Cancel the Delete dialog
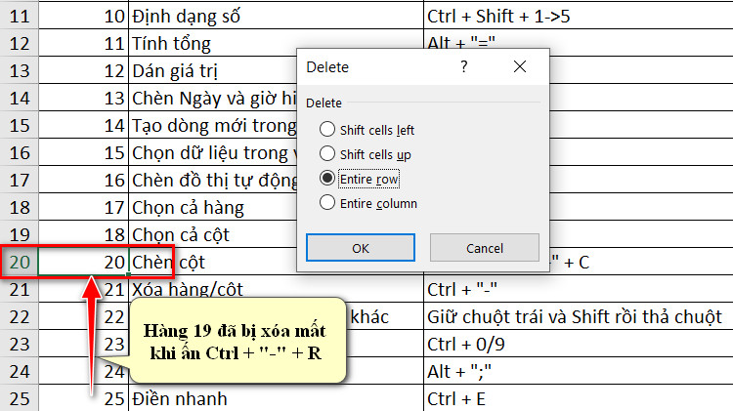The height and width of the screenshot is (411, 733). point(485,248)
